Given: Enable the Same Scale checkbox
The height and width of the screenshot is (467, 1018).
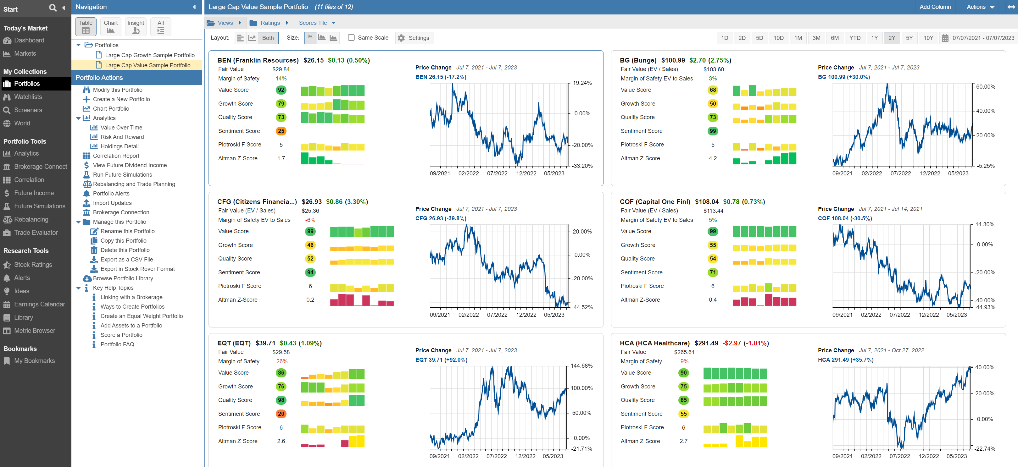Looking at the screenshot, I should (351, 37).
